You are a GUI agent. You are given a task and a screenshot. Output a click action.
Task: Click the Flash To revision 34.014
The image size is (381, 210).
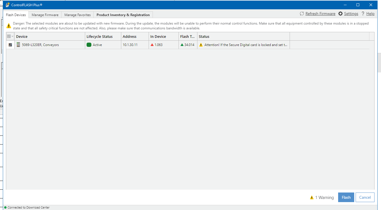coord(189,45)
